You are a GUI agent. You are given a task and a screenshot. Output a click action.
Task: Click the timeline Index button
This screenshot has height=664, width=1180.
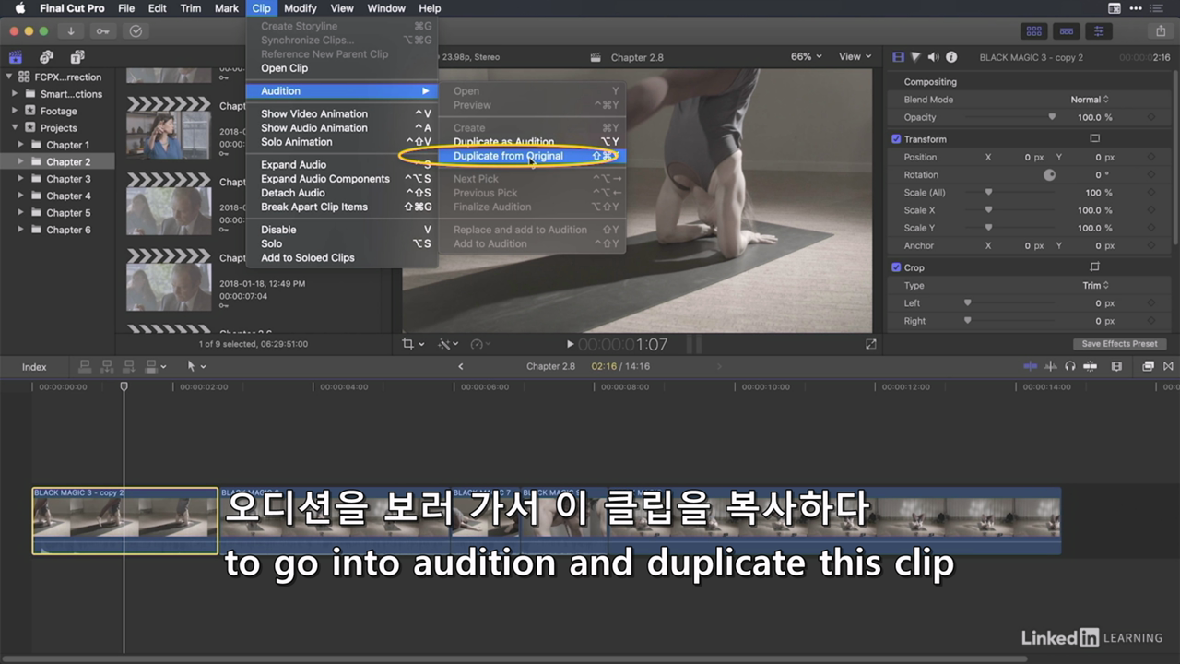coord(34,366)
